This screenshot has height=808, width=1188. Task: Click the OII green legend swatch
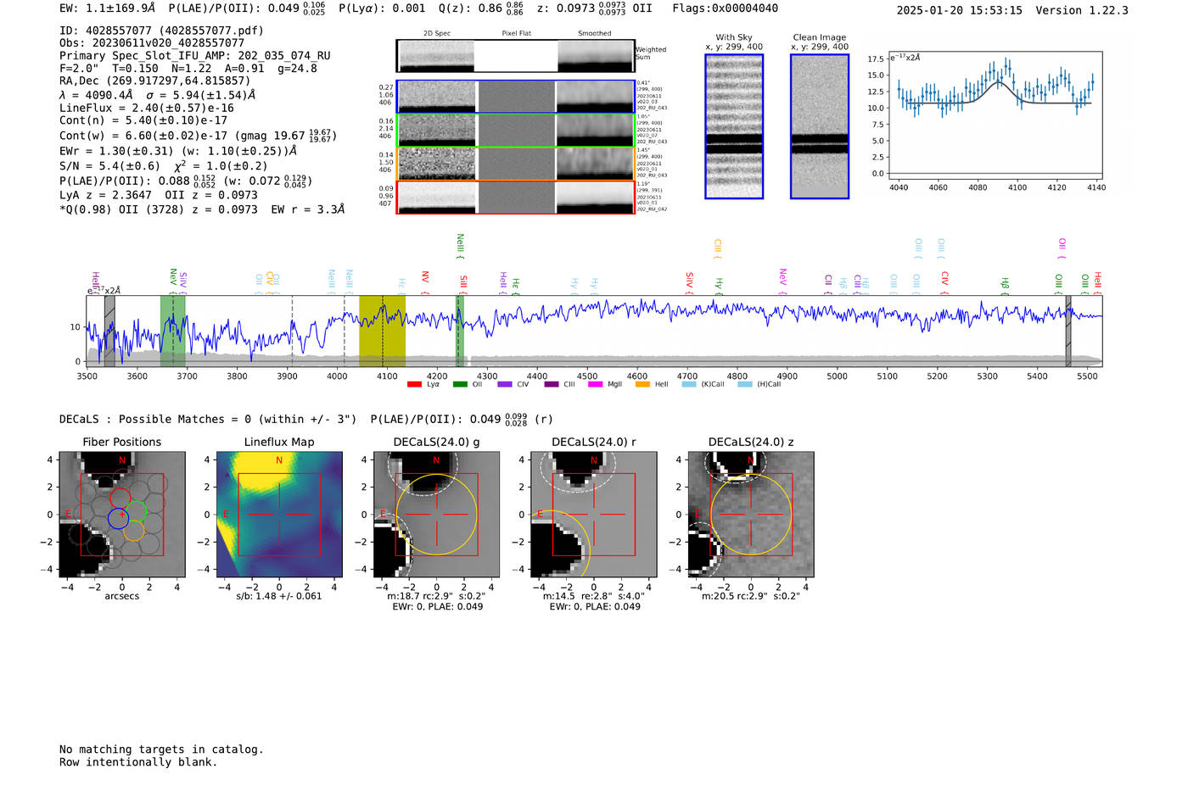click(x=460, y=384)
